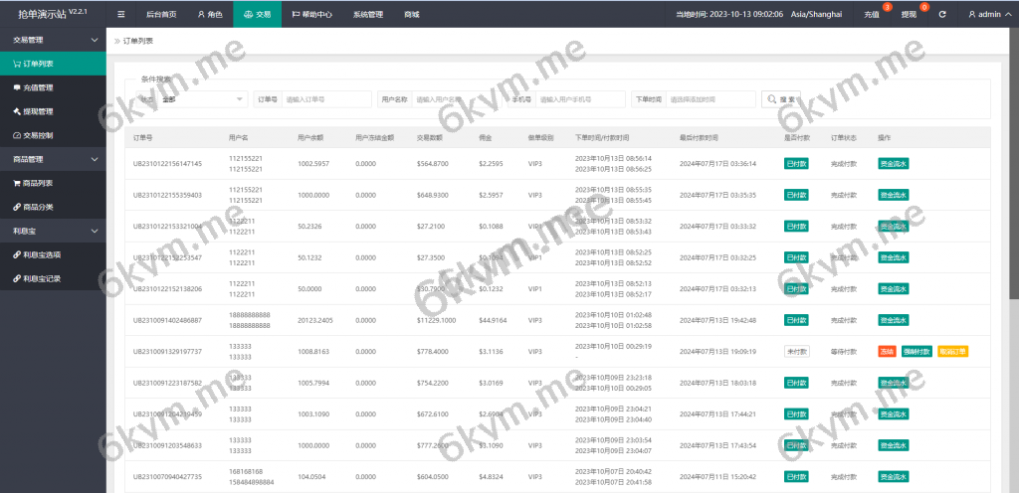The width and height of the screenshot is (1019, 493).
Task: Open 充值管理 in the sidebar
Action: pyautogui.click(x=53, y=87)
